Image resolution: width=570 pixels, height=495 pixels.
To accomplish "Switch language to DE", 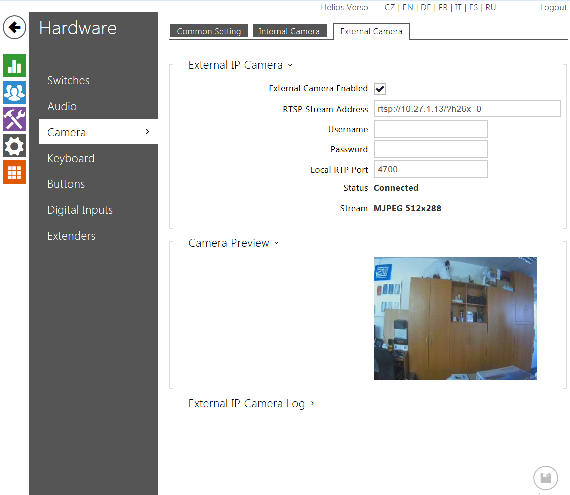I will point(426,8).
